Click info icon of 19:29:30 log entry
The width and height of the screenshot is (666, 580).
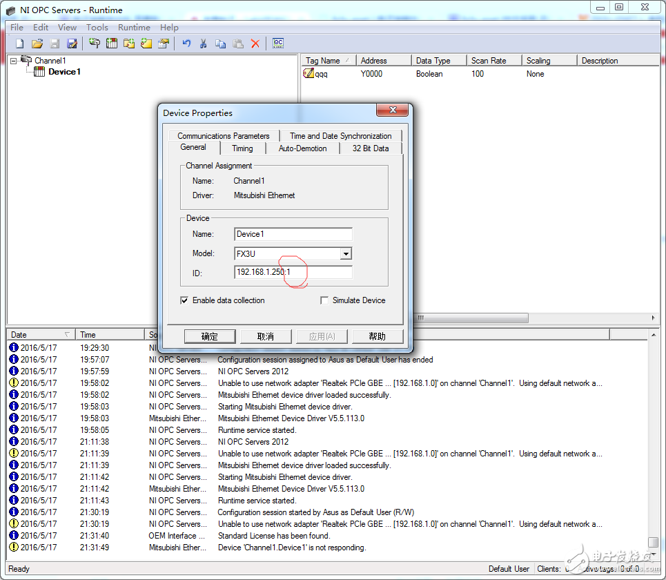click(14, 347)
